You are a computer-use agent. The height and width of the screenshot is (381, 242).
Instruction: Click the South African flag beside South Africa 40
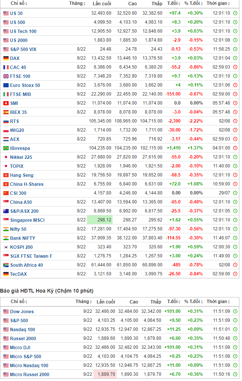tap(6, 265)
